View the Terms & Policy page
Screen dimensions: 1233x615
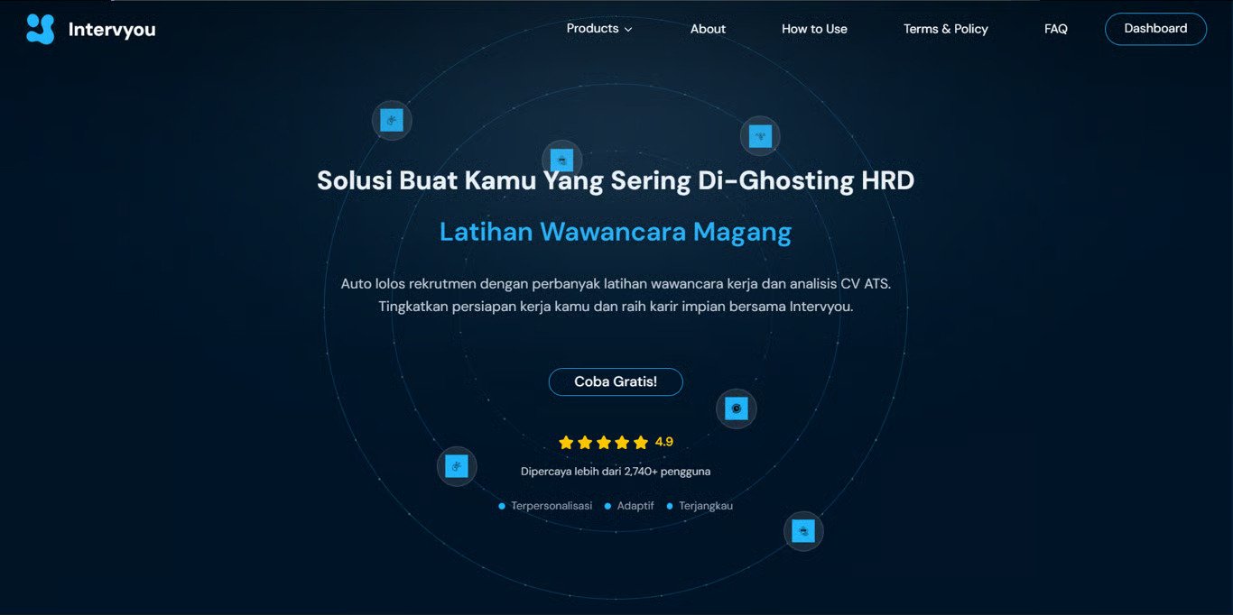[945, 29]
